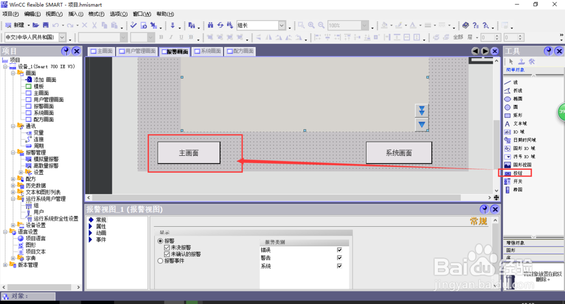This screenshot has height=304, width=565.
Task: Select the Graphic IO field tool
Action: pyautogui.click(x=520, y=148)
